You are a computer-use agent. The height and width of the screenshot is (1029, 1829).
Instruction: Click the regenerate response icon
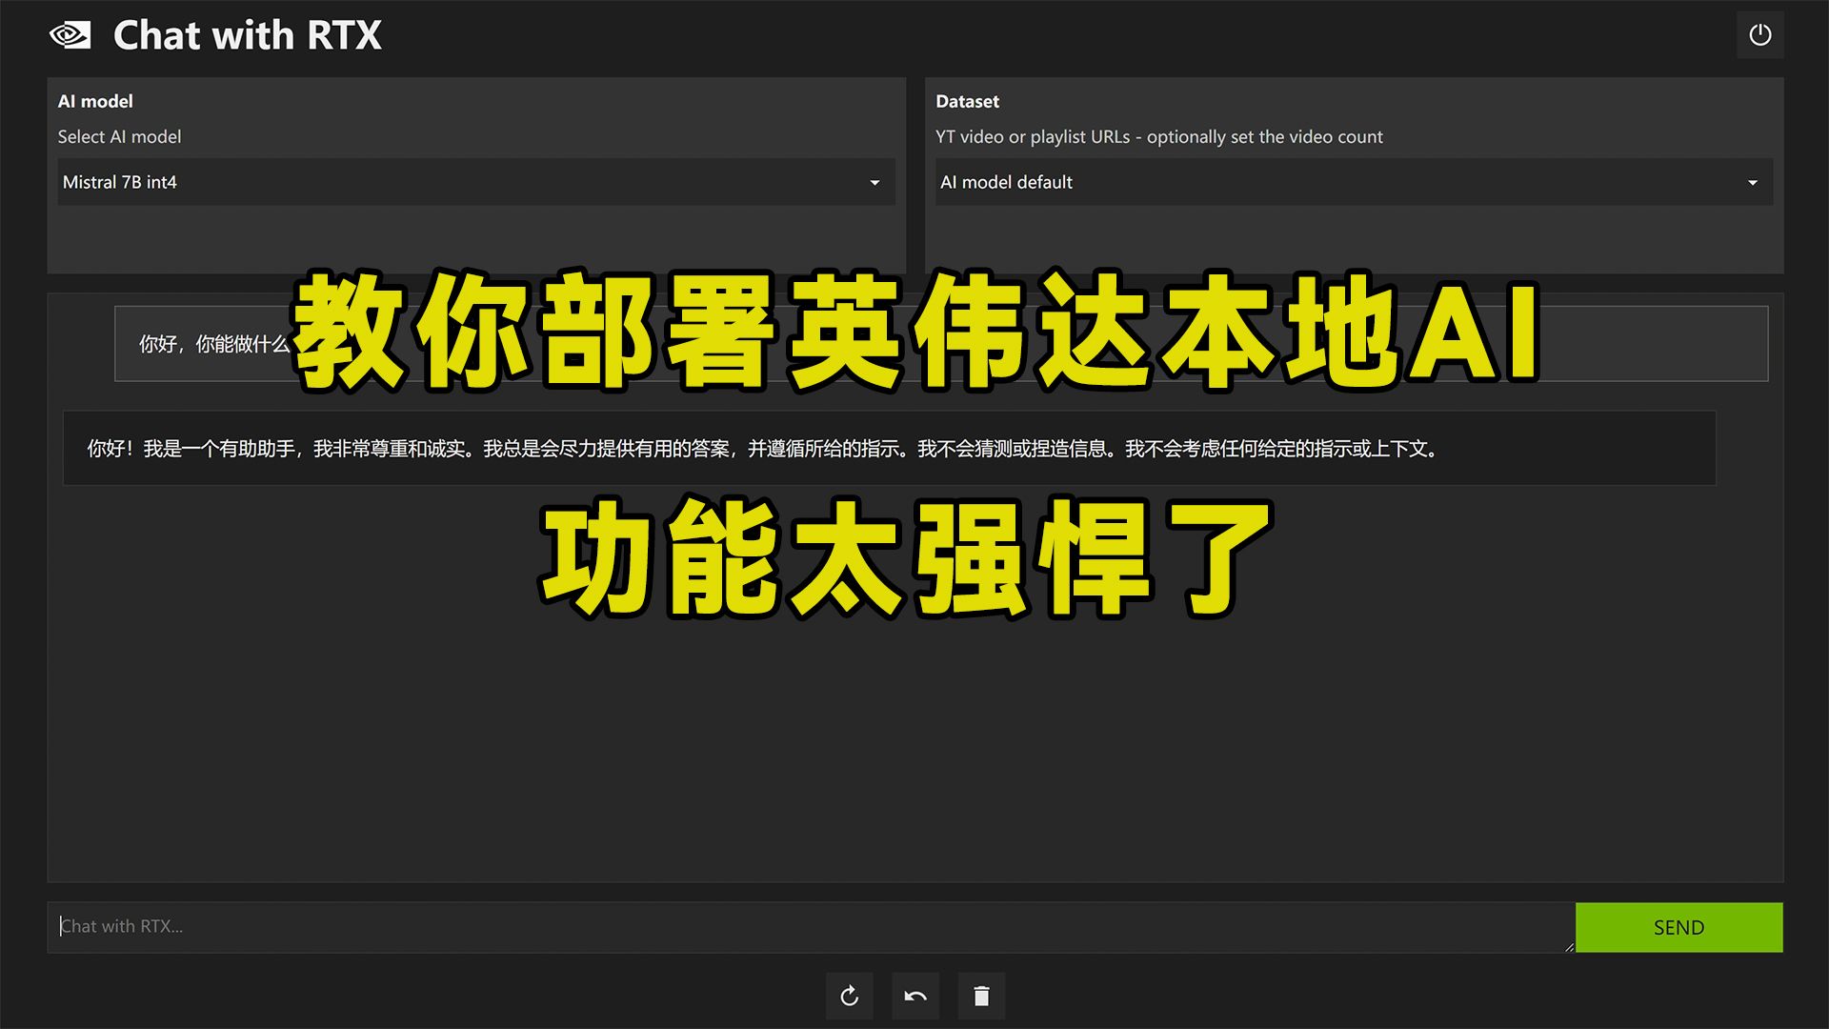click(850, 996)
